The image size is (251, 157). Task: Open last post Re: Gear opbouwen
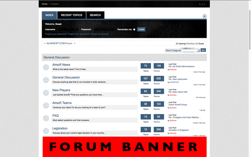[178, 79]
